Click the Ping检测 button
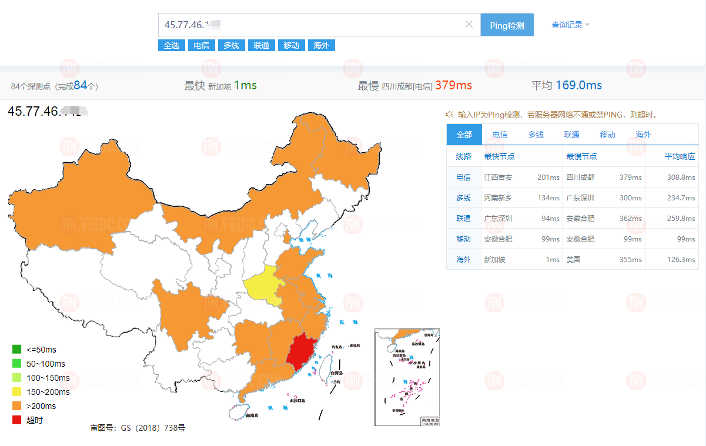Viewport: 706px width, 446px height. [x=507, y=25]
